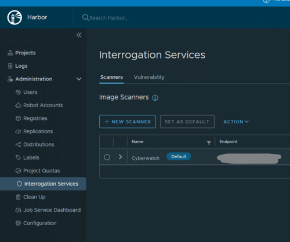Collapse the Administration menu chevron
The image size is (290, 242).
[79, 79]
